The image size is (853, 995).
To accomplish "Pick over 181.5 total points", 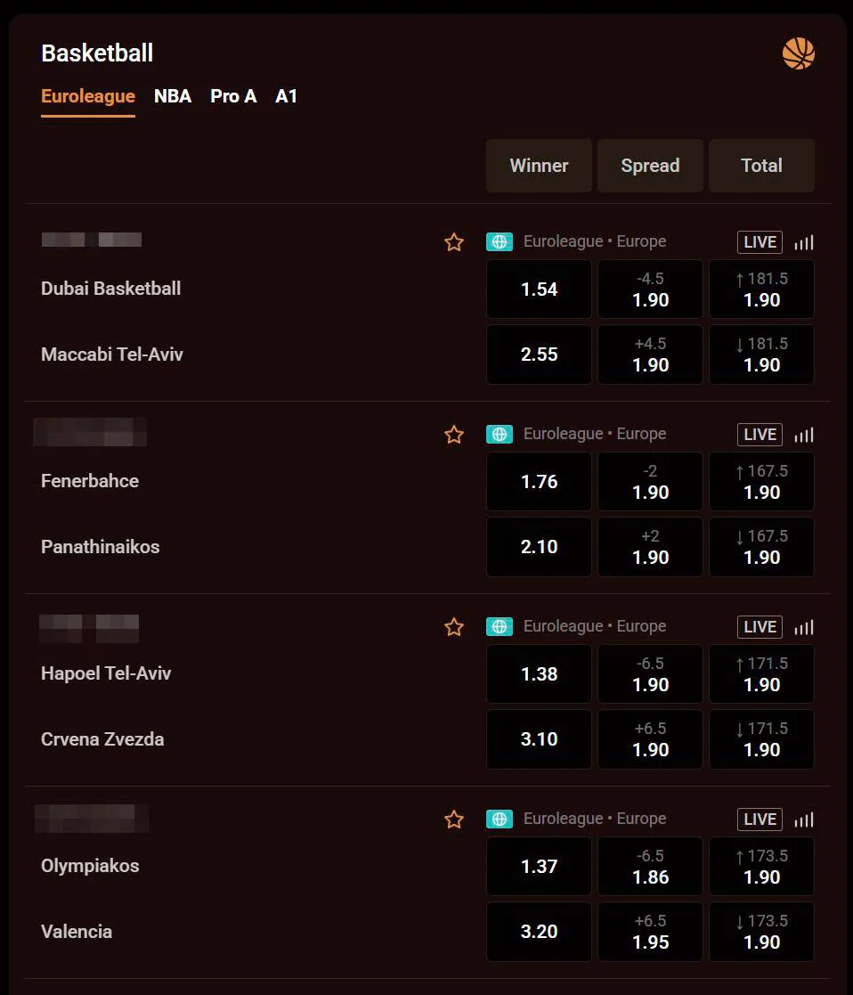I will pos(761,290).
